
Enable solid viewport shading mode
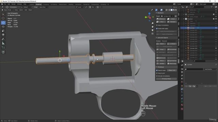pyautogui.click(x=171, y=10)
